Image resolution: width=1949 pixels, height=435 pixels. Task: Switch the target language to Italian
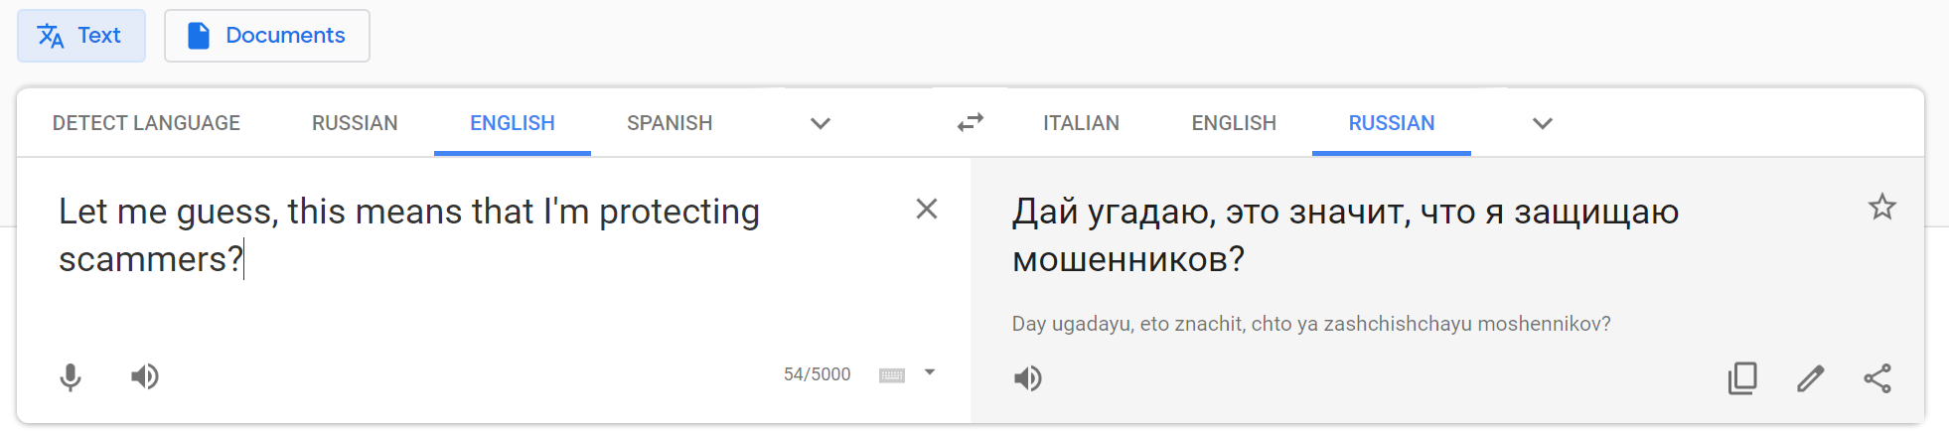(x=1081, y=123)
